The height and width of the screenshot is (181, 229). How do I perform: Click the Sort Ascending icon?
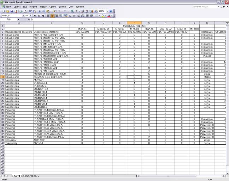82,11
